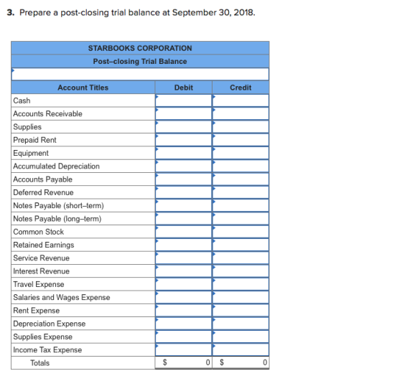Click the STARBOOKS CORPORATION title
The width and height of the screenshot is (402, 381).
click(x=140, y=48)
